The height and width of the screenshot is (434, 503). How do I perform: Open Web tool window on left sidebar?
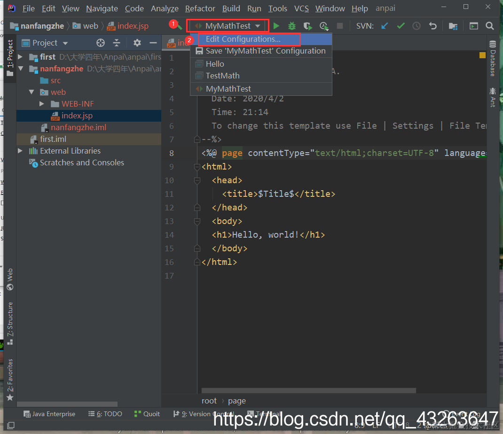click(x=10, y=279)
